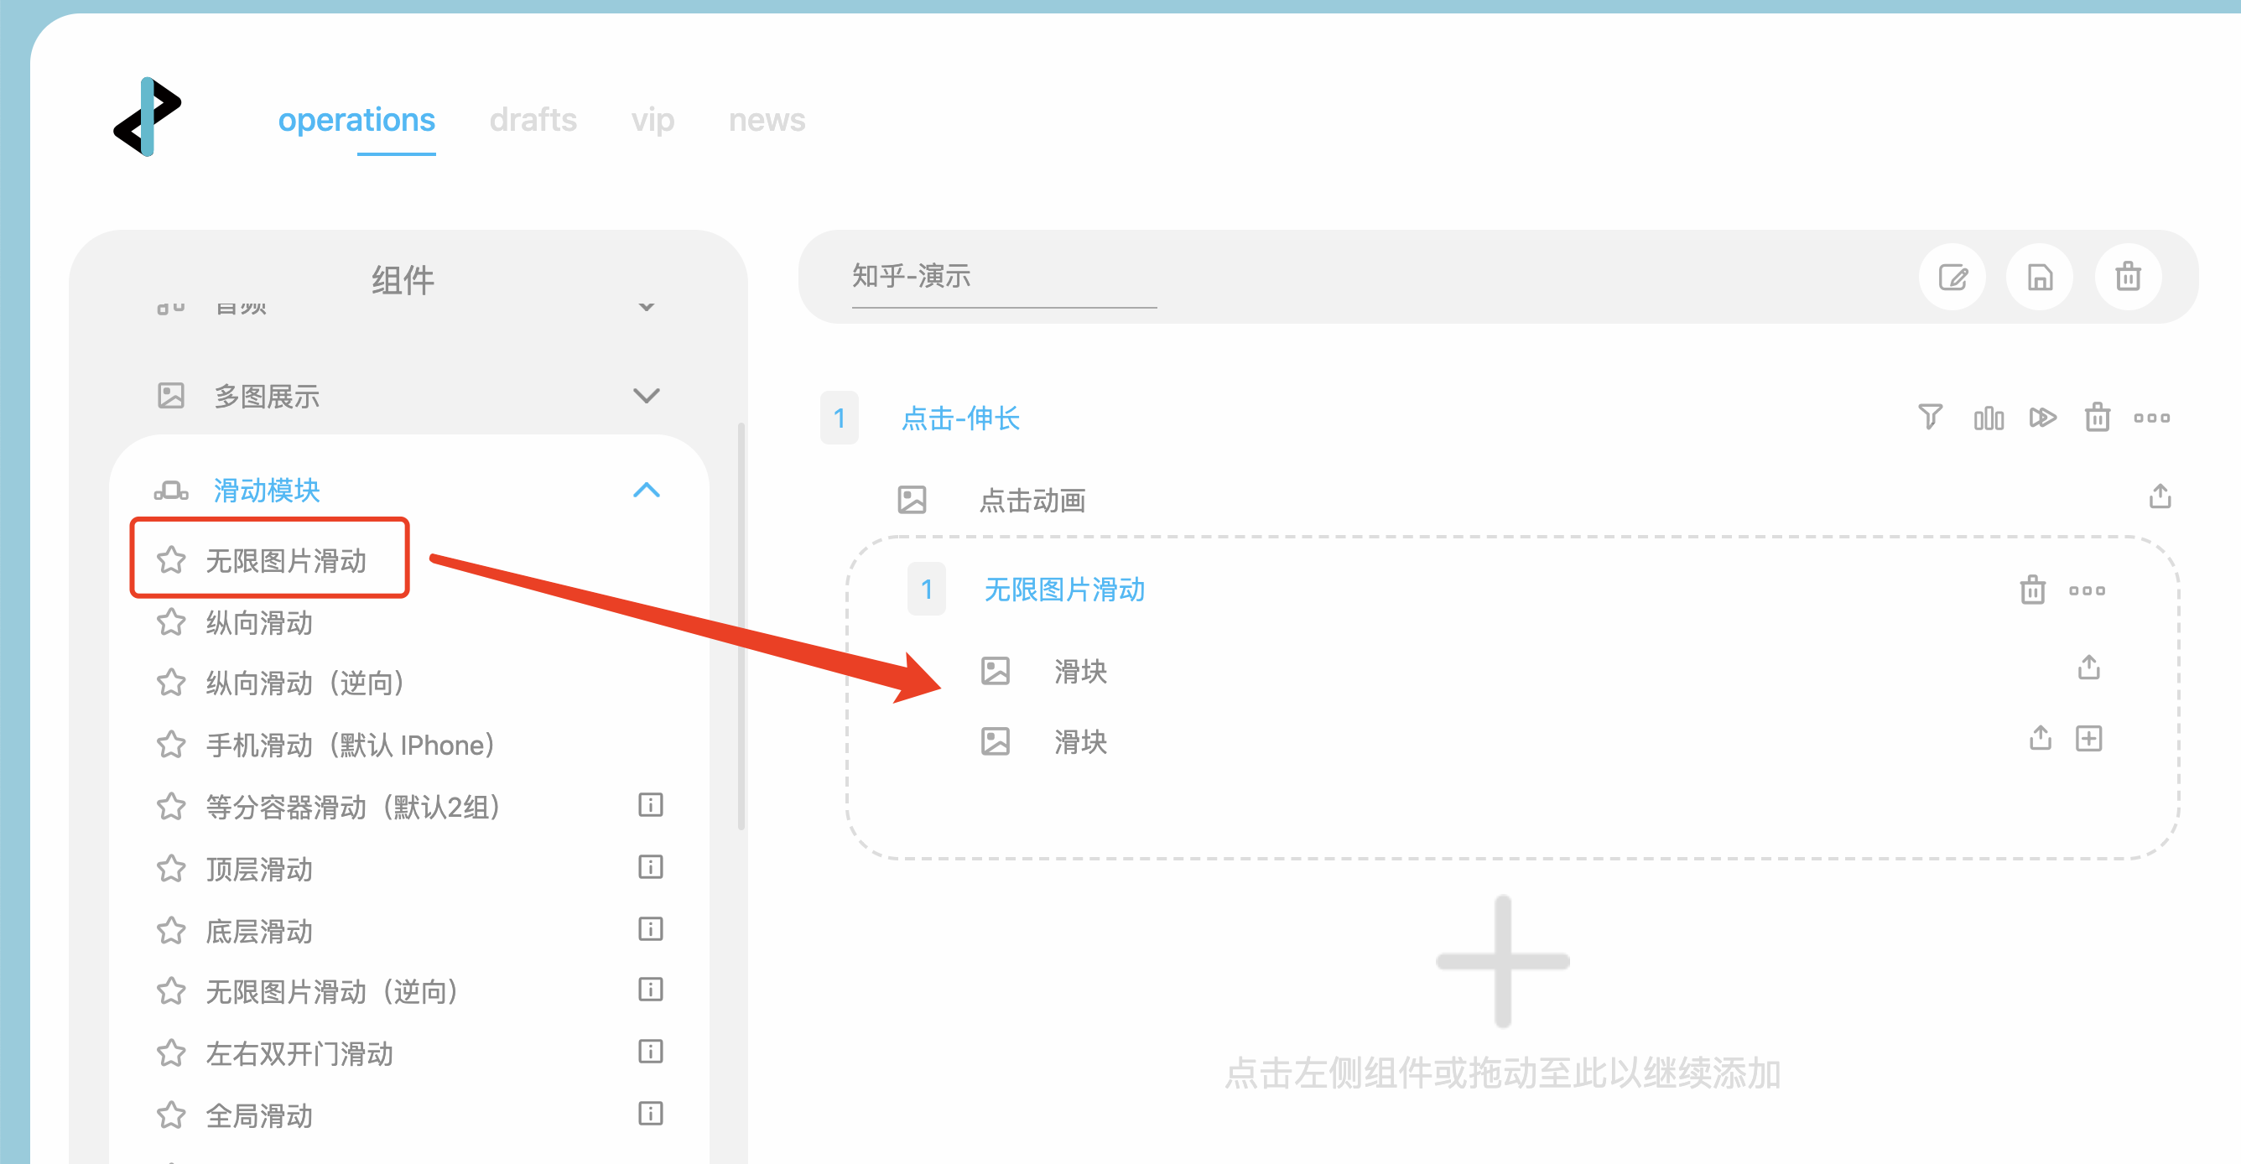
Task: Click the delete icon on 无限图片滑动 row
Action: coord(2032,590)
